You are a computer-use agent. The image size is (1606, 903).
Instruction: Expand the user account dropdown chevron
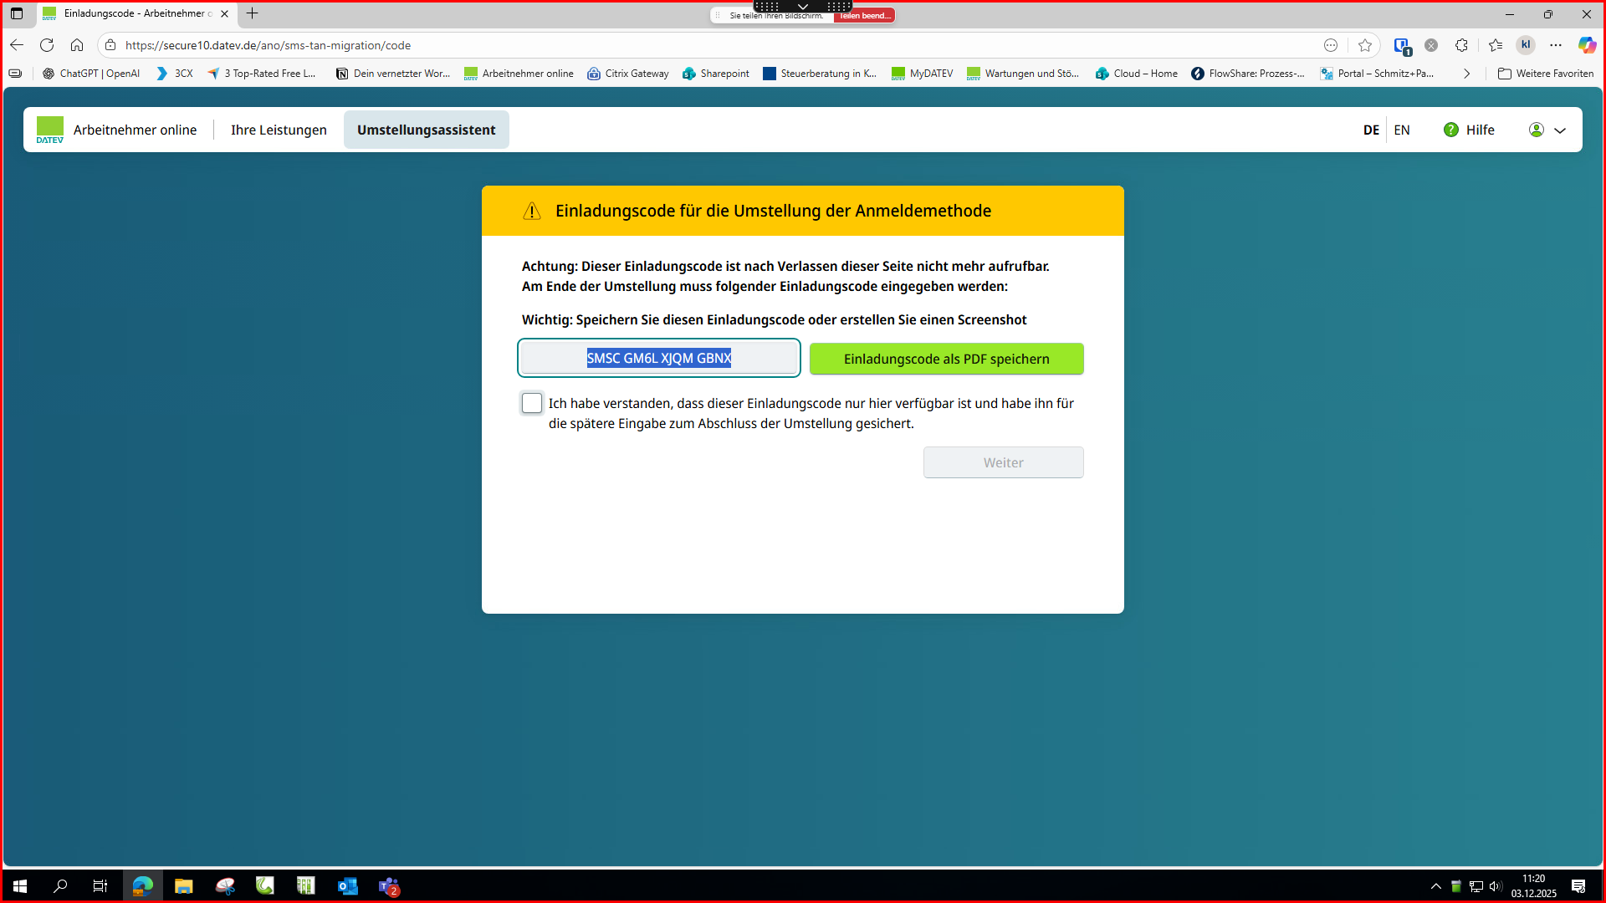click(1560, 130)
